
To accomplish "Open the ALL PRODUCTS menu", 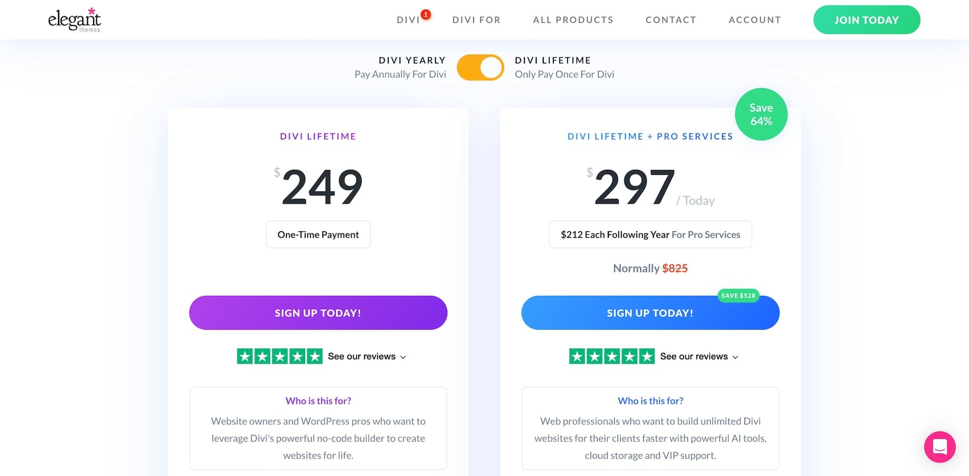I will tap(573, 19).
